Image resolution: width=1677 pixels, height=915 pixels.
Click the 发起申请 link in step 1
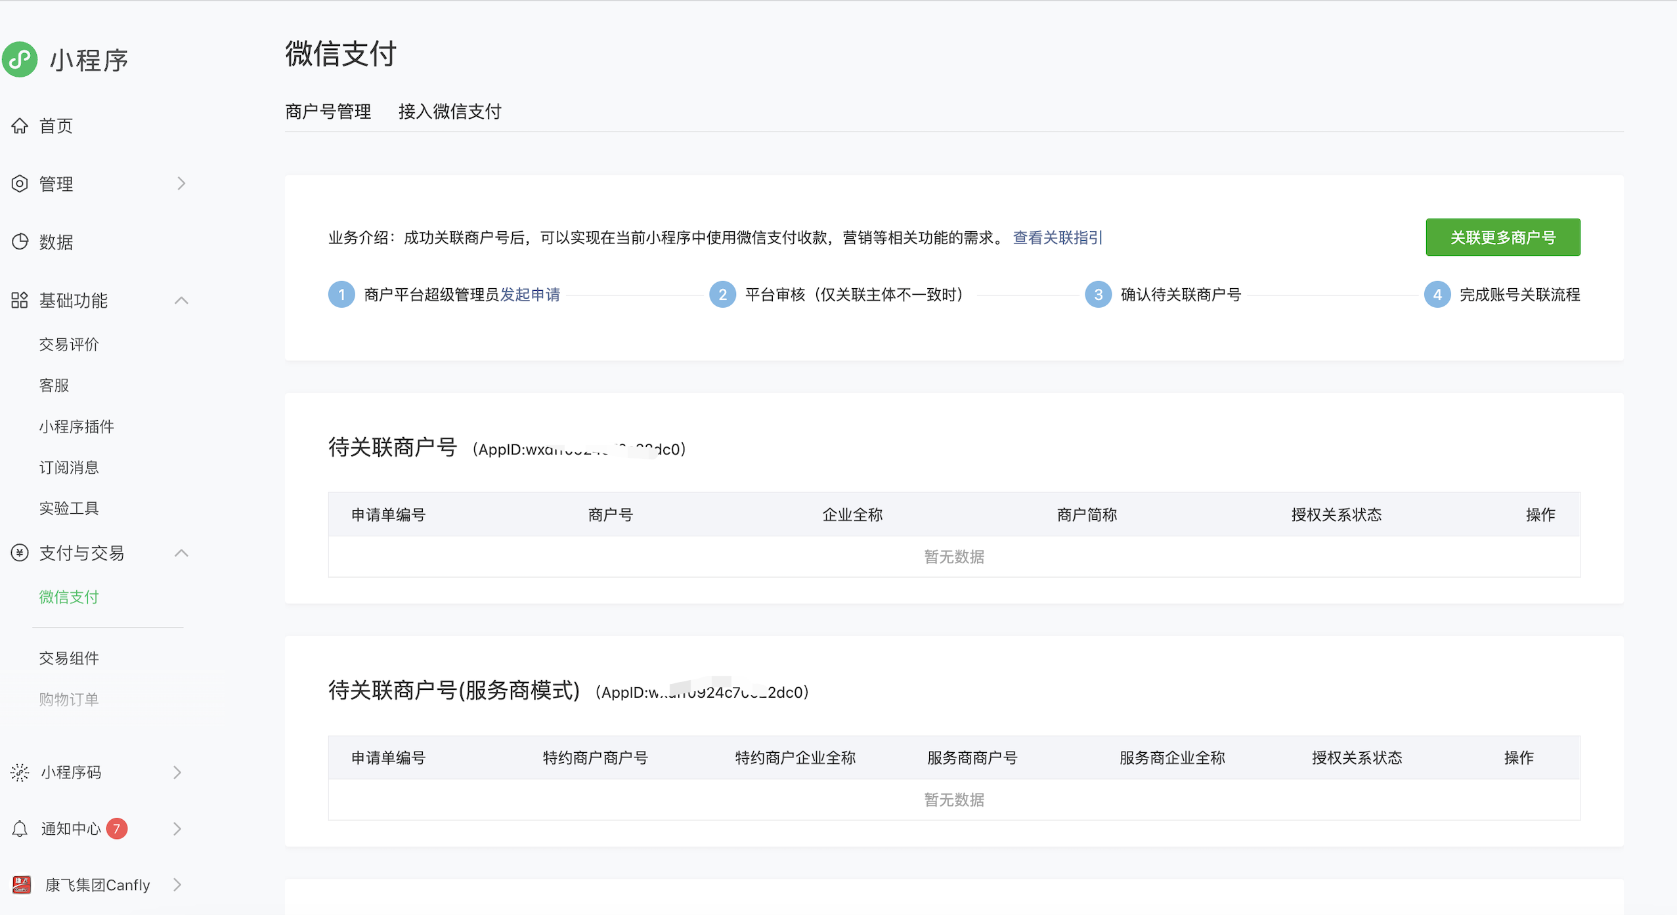point(530,294)
